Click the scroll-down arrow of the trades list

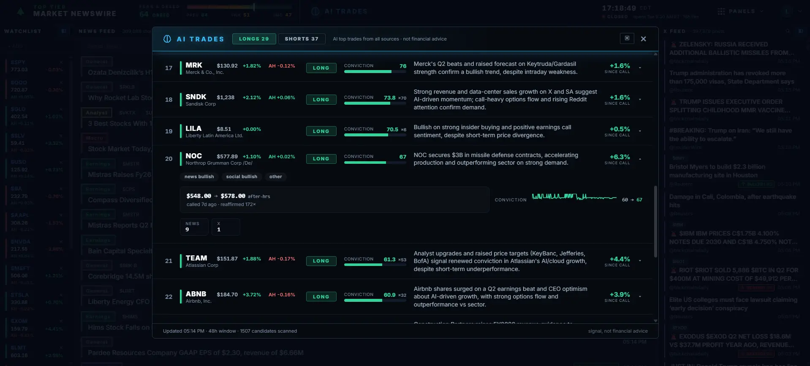(x=655, y=321)
